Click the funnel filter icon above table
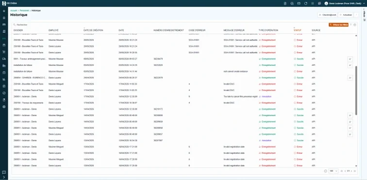Screen dimensions: 367x180 [x=351, y=25]
